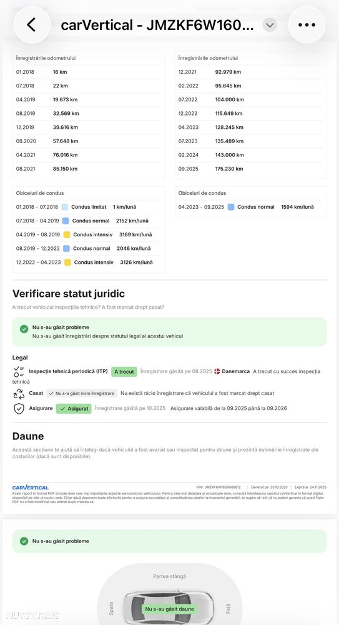The height and width of the screenshot is (625, 339).
Task: Select the 'A trecut' ITP status badge
Action: [124, 371]
